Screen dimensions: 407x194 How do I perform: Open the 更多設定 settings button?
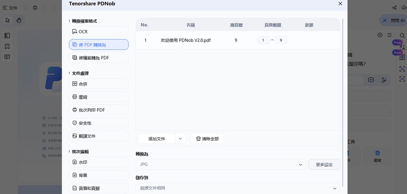point(324,165)
